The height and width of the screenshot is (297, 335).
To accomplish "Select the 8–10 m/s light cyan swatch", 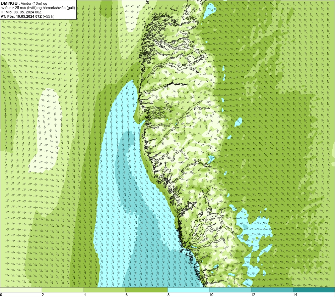I will pos(188,290).
